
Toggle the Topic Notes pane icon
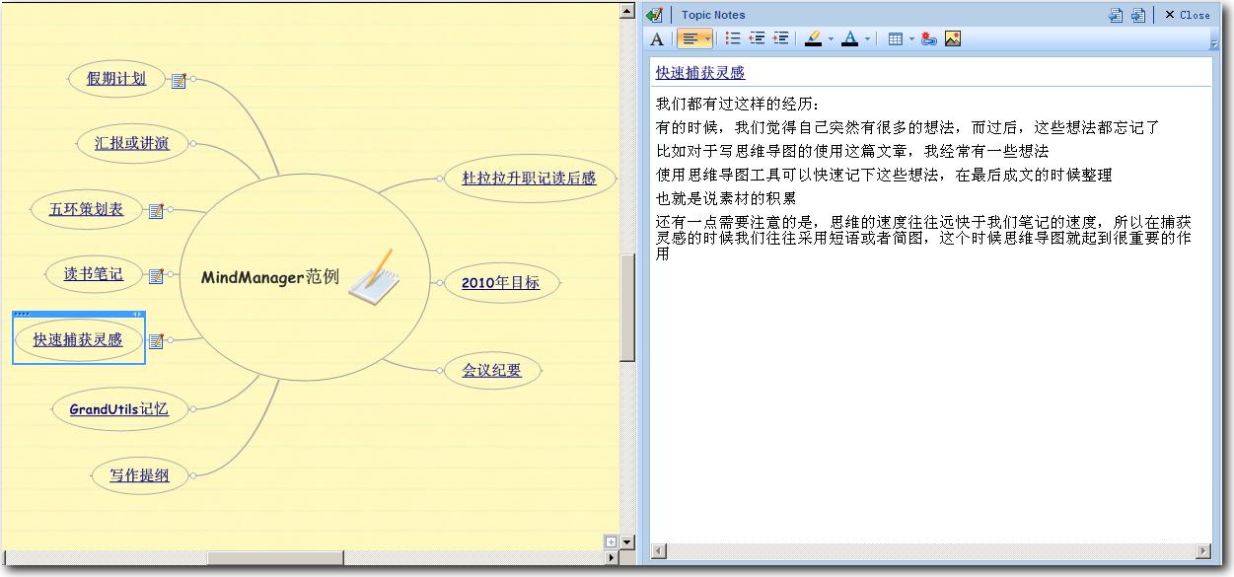pos(654,15)
